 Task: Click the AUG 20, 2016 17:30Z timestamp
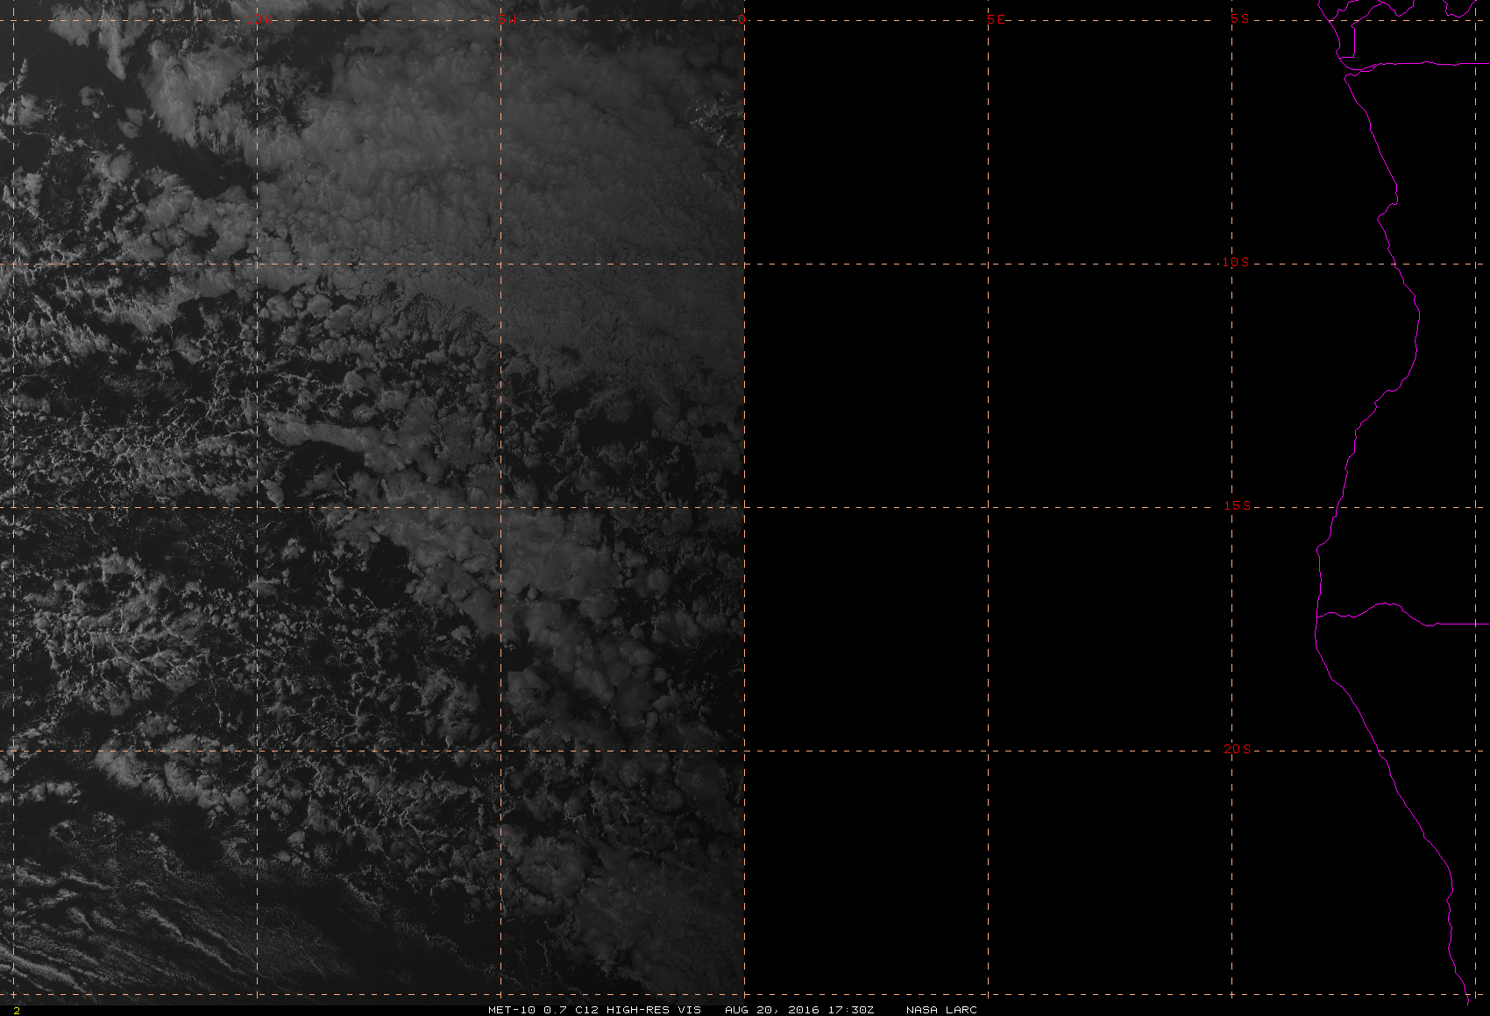(799, 1010)
